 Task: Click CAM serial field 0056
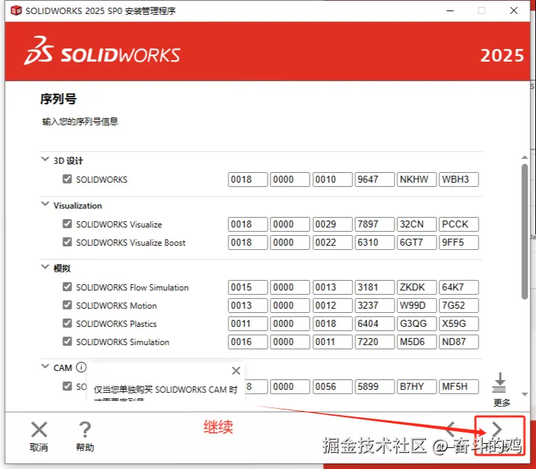coord(332,386)
